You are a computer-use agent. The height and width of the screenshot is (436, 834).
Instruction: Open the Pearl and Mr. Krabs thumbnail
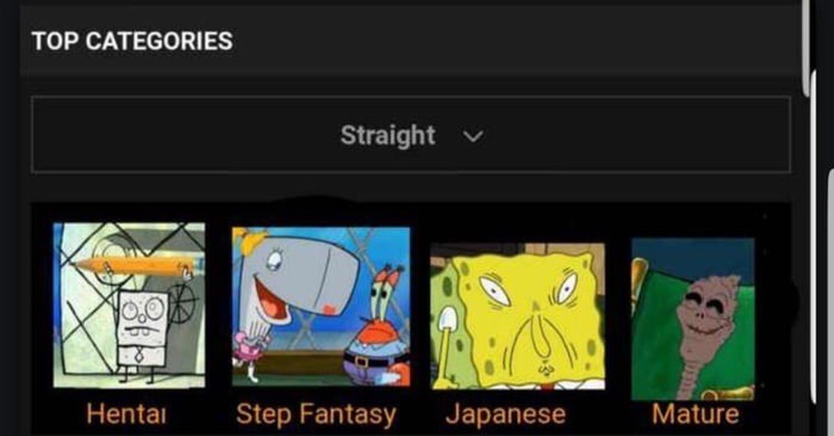321,306
